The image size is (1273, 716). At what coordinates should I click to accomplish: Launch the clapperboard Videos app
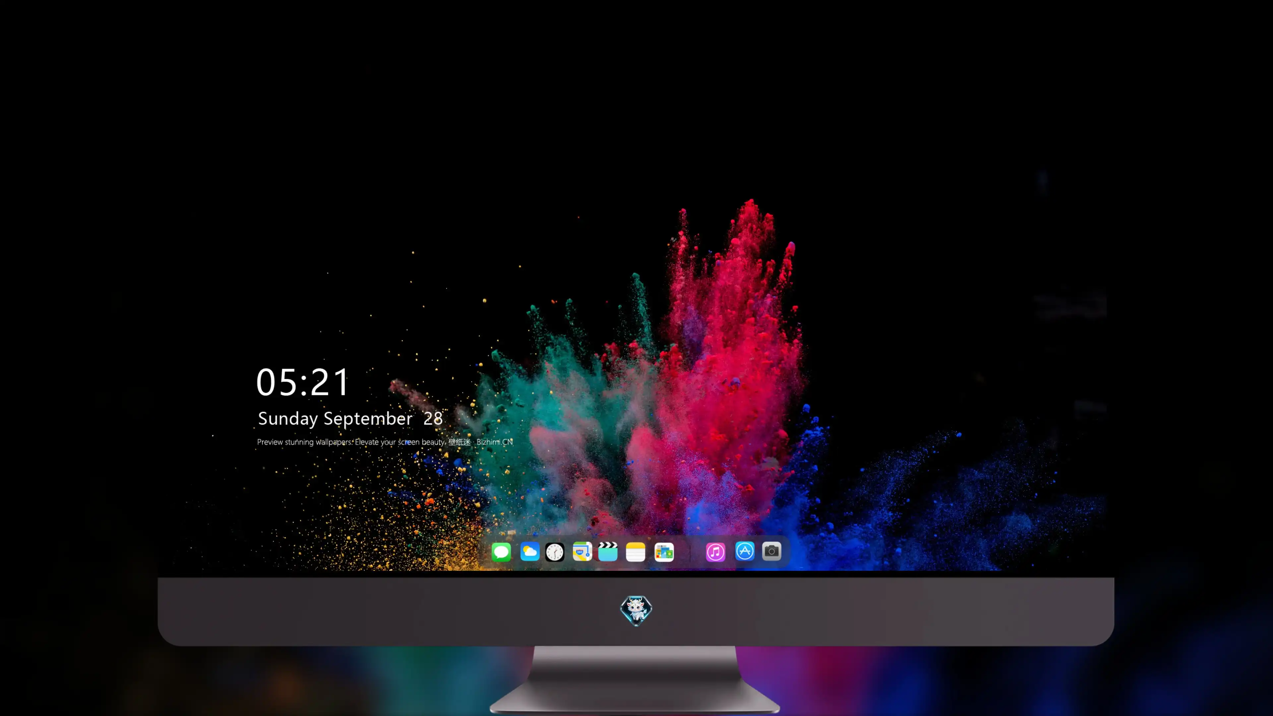point(608,552)
